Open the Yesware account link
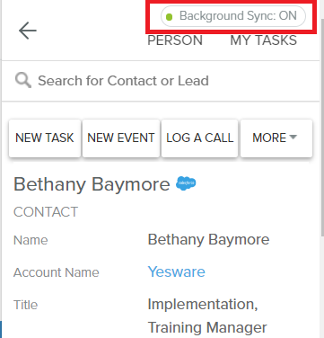This screenshot has height=338, width=324. (177, 271)
